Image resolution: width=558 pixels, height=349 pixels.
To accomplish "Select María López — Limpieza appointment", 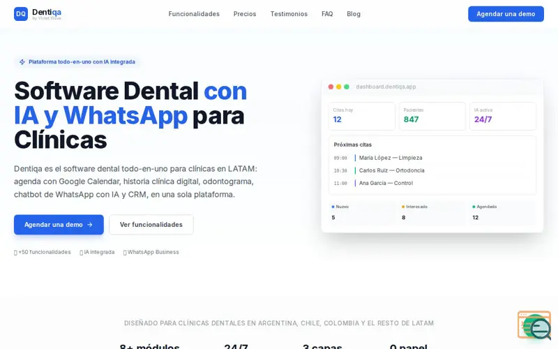I will [x=391, y=158].
